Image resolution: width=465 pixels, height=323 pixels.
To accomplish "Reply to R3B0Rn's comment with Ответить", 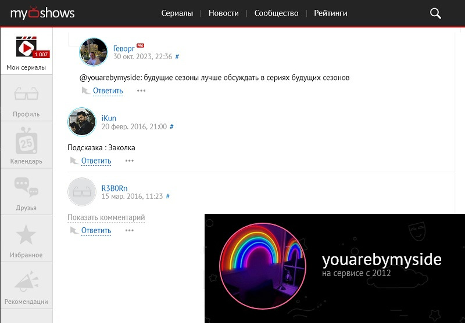I will click(x=96, y=230).
